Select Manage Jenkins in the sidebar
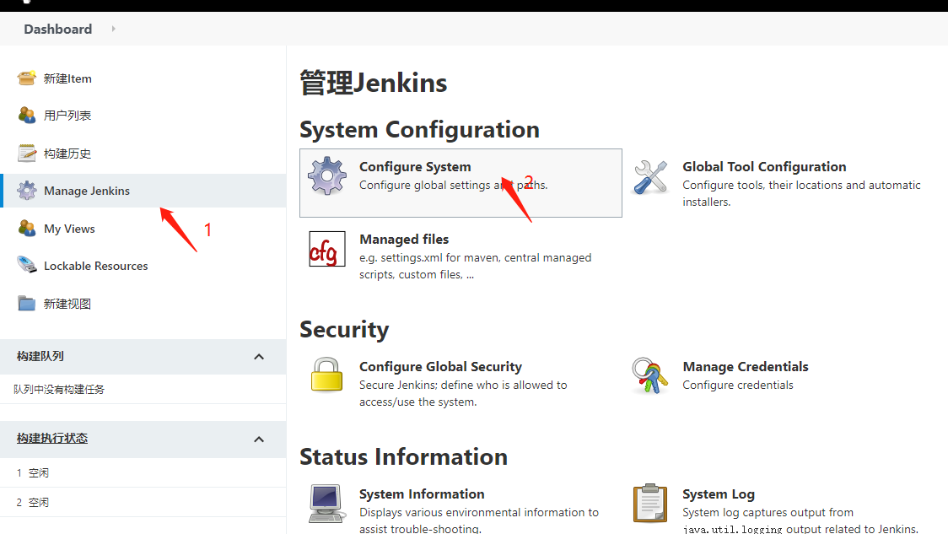948x534 pixels. point(87,191)
